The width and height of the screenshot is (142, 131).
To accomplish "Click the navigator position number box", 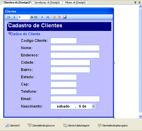I will tap(24, 17).
